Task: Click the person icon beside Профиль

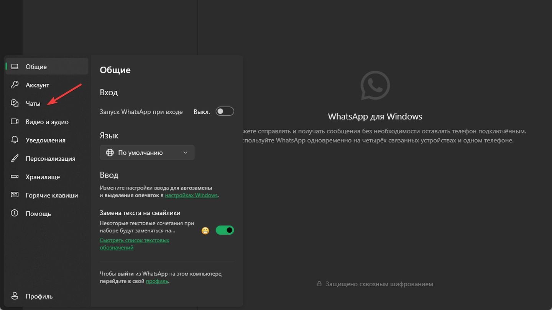Action: click(x=15, y=296)
